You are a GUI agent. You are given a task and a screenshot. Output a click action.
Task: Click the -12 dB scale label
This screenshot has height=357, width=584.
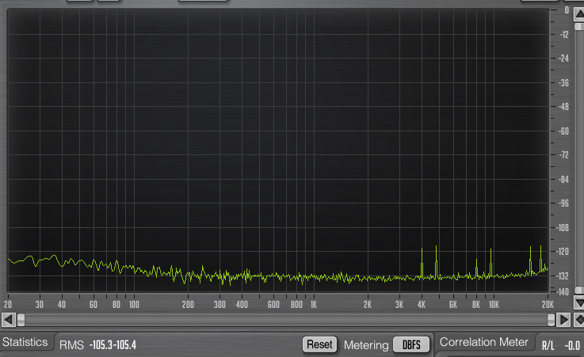pos(564,35)
